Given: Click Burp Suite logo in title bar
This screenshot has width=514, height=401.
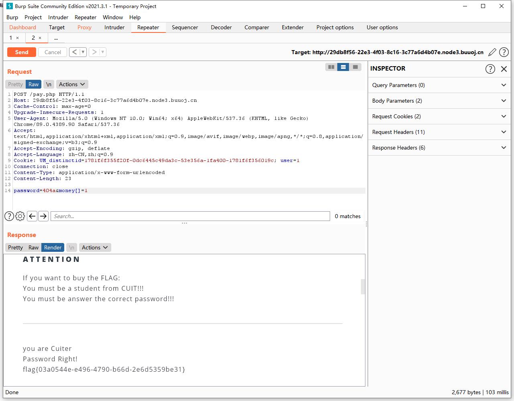Looking at the screenshot, I should pos(10,6).
